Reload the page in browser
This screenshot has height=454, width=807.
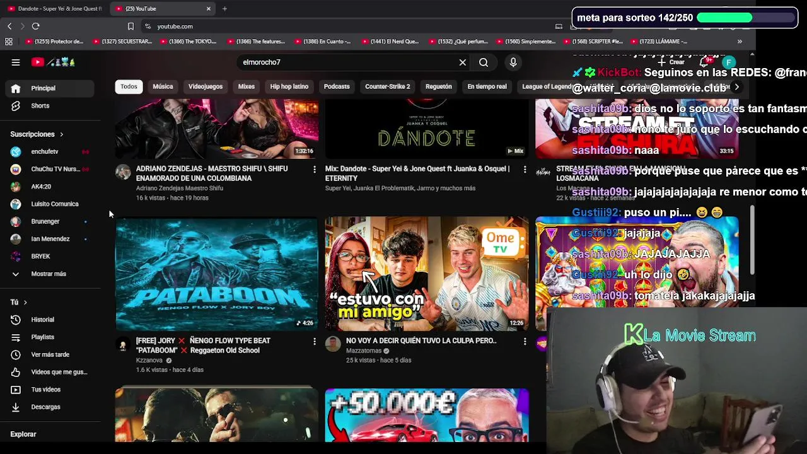(x=36, y=26)
